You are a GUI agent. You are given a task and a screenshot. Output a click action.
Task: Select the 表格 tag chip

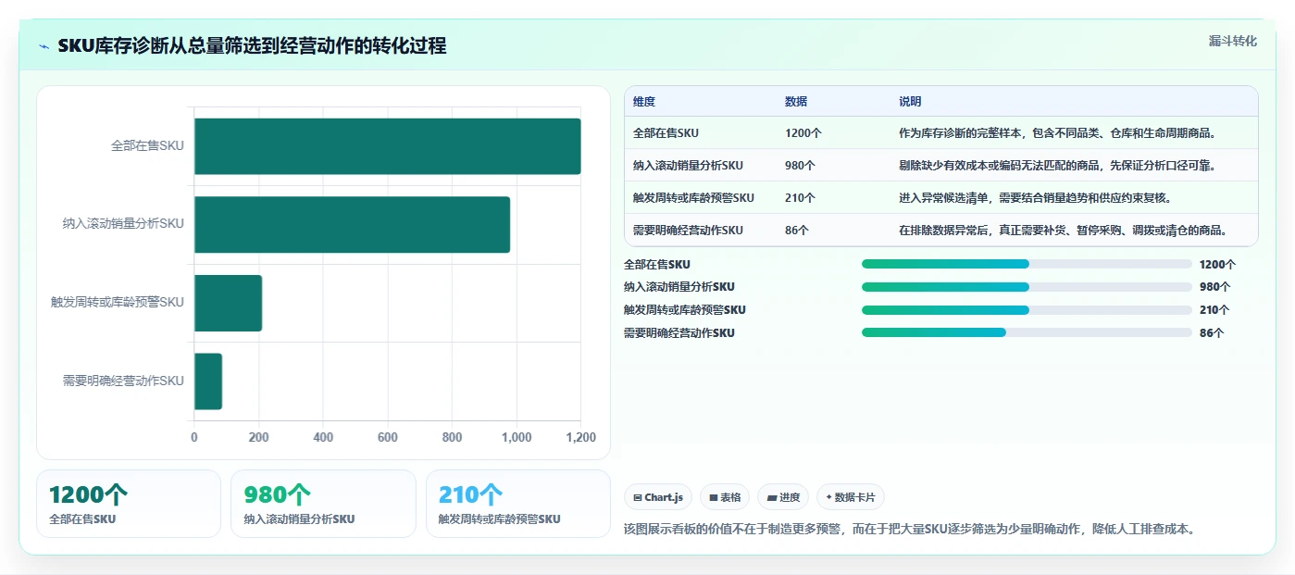coord(725,497)
